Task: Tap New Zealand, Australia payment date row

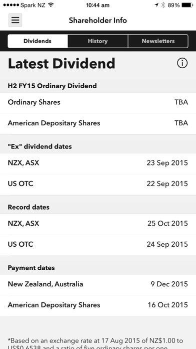Action: pyautogui.click(x=98, y=284)
